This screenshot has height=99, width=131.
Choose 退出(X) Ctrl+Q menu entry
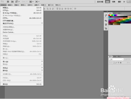tap(22, 84)
